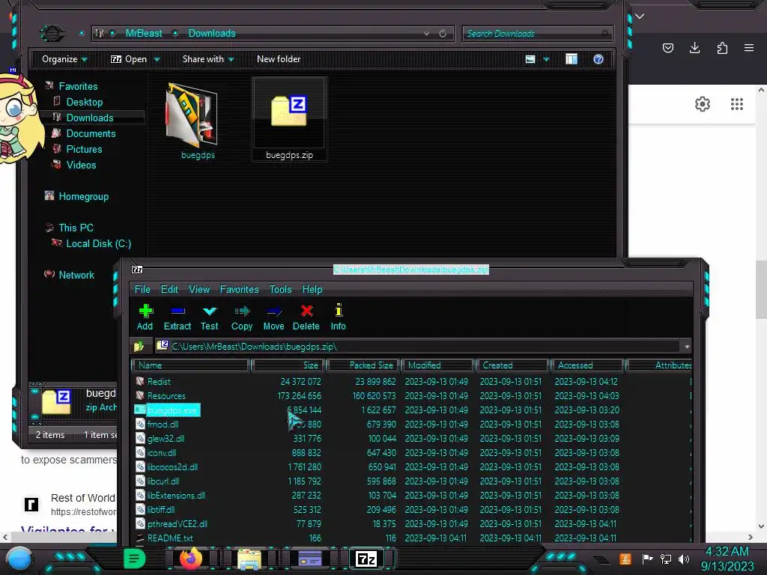Click the Search Downloads field
This screenshot has height=575, width=767.
pos(536,33)
